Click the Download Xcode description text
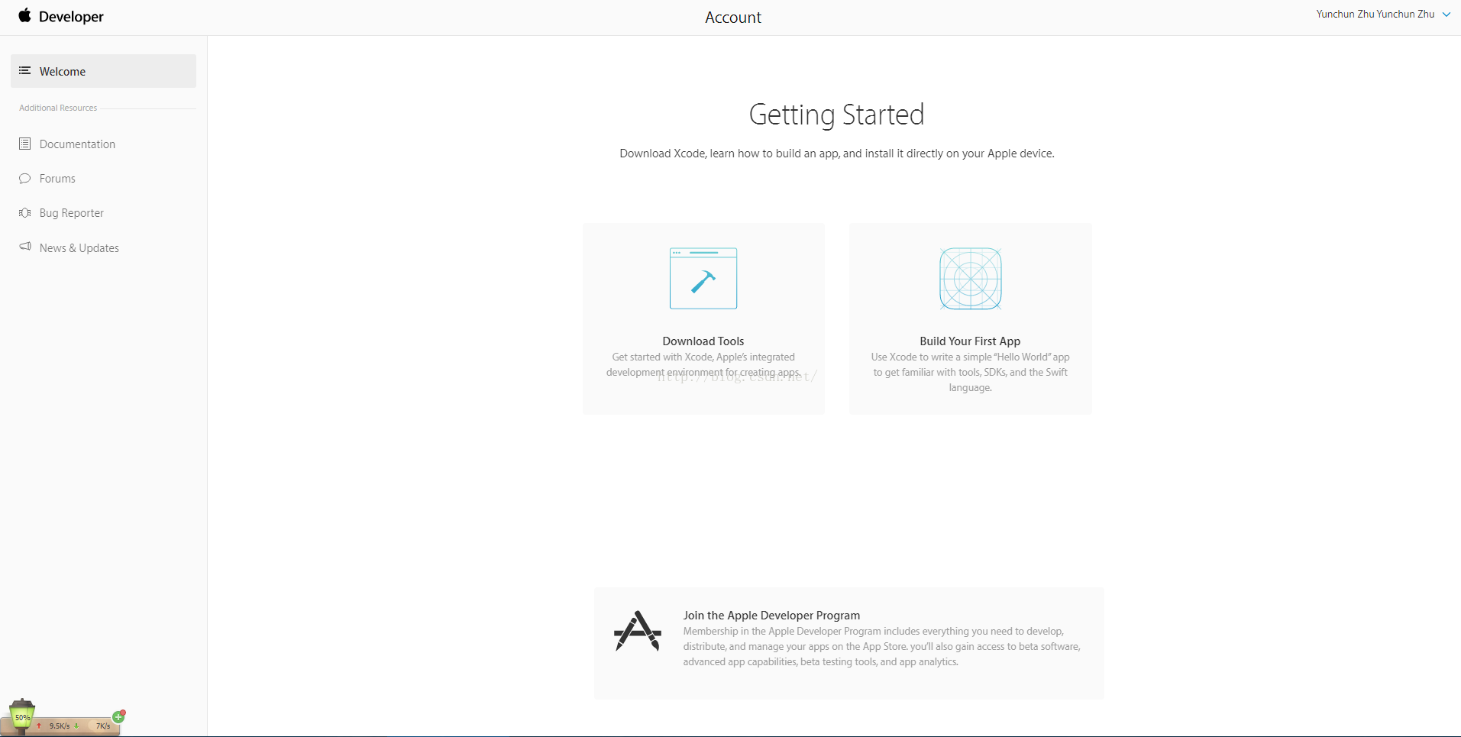 coord(837,154)
